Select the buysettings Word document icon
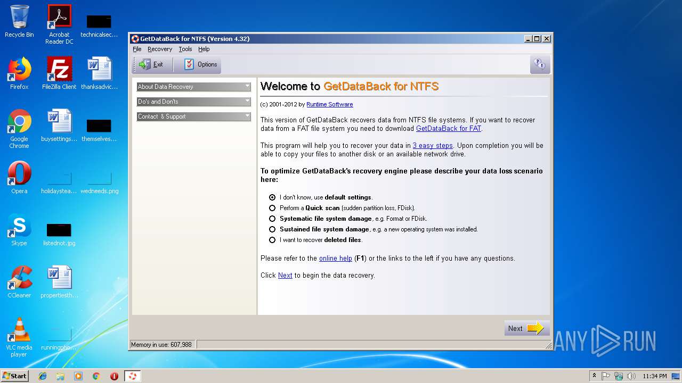The height and width of the screenshot is (383, 682). pyautogui.click(x=59, y=126)
